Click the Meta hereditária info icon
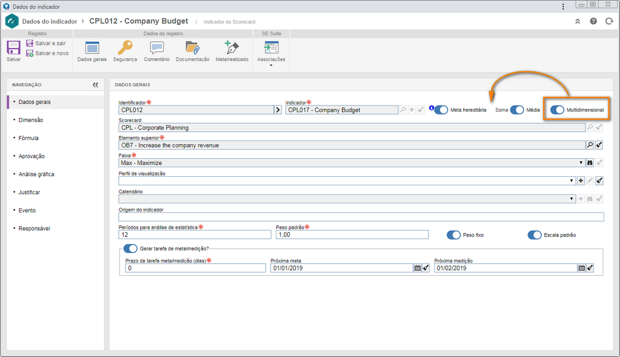The height and width of the screenshot is (357, 620). pyautogui.click(x=431, y=107)
